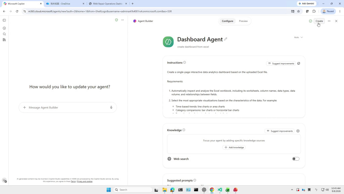Switch to the Configure tab
344x194 pixels.
227,21
